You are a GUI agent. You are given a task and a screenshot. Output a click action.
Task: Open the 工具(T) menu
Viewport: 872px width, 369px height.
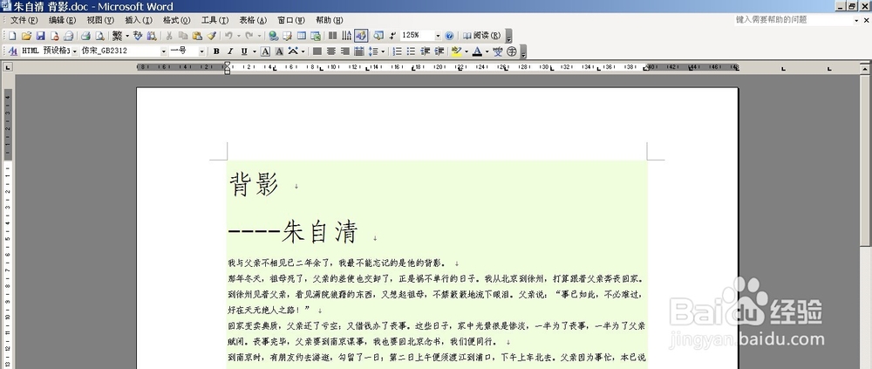(x=215, y=20)
